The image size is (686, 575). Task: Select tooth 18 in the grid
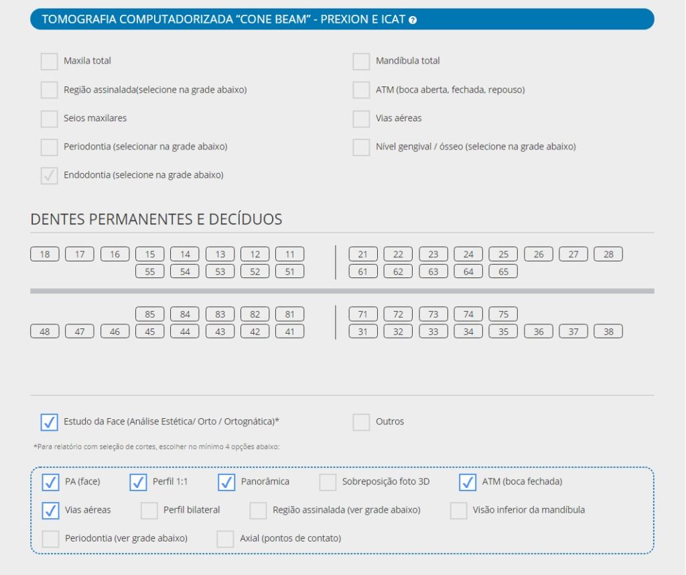[x=45, y=254]
